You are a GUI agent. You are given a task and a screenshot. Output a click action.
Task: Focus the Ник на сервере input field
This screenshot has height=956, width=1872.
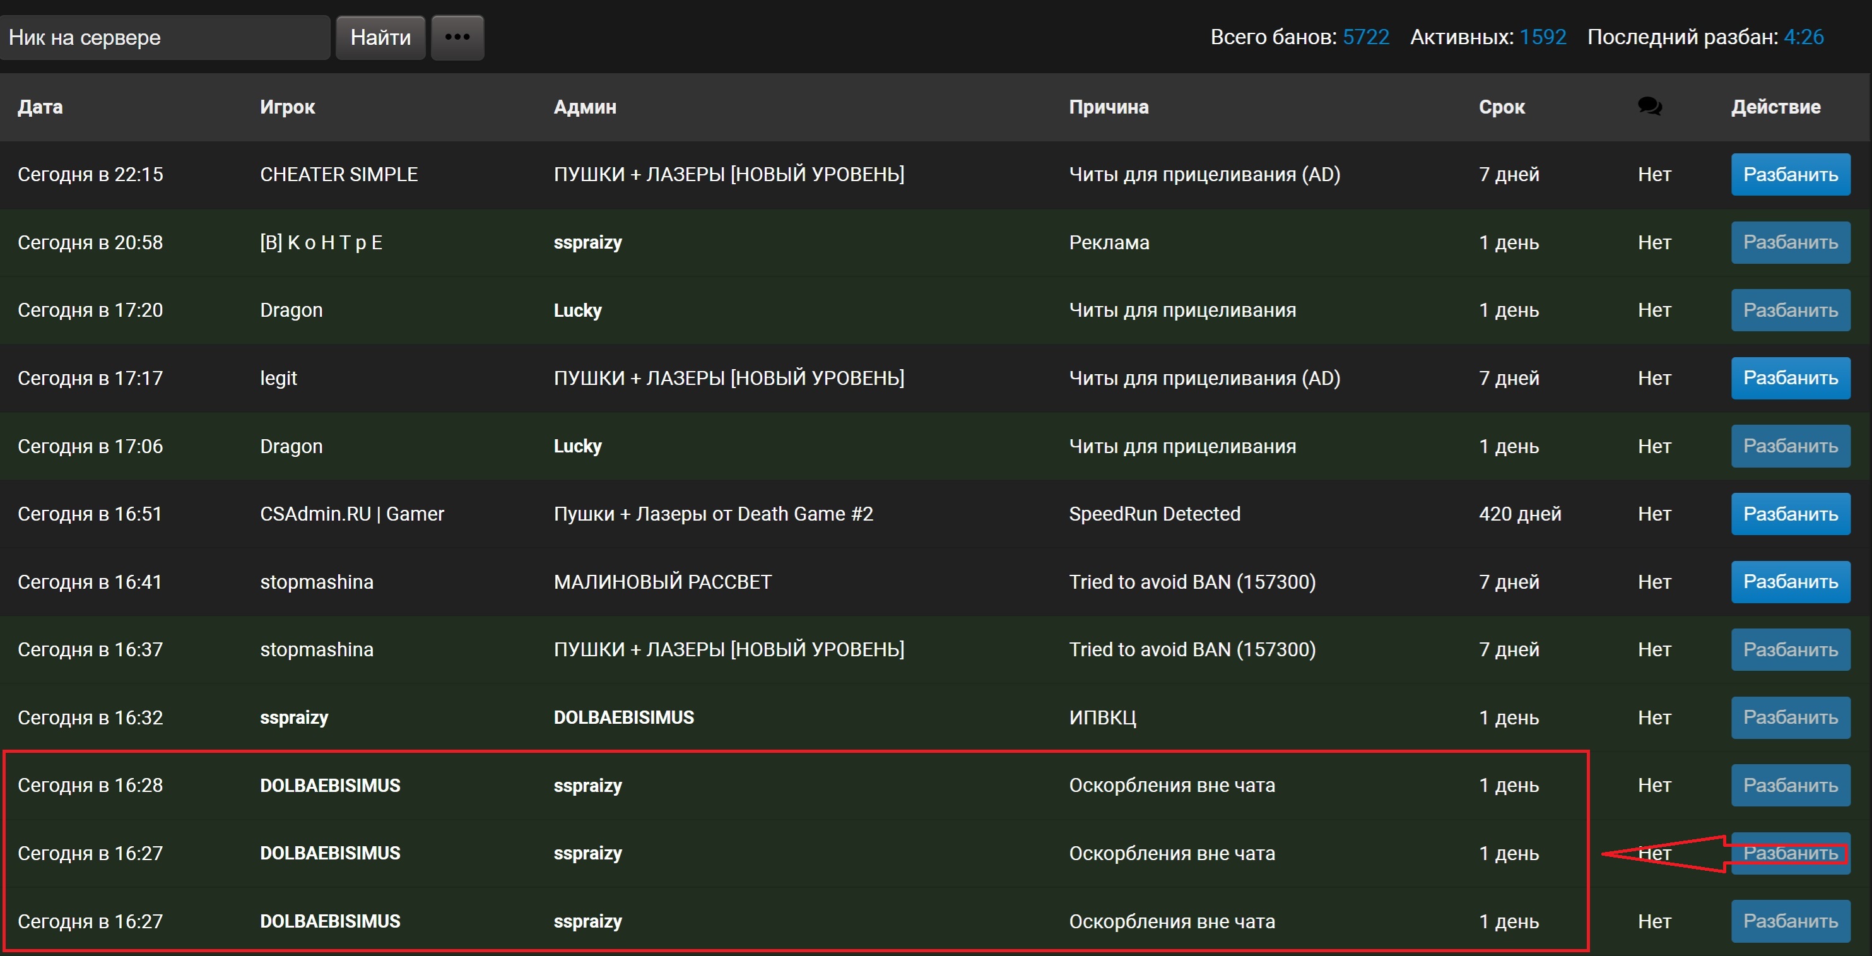pos(165,37)
